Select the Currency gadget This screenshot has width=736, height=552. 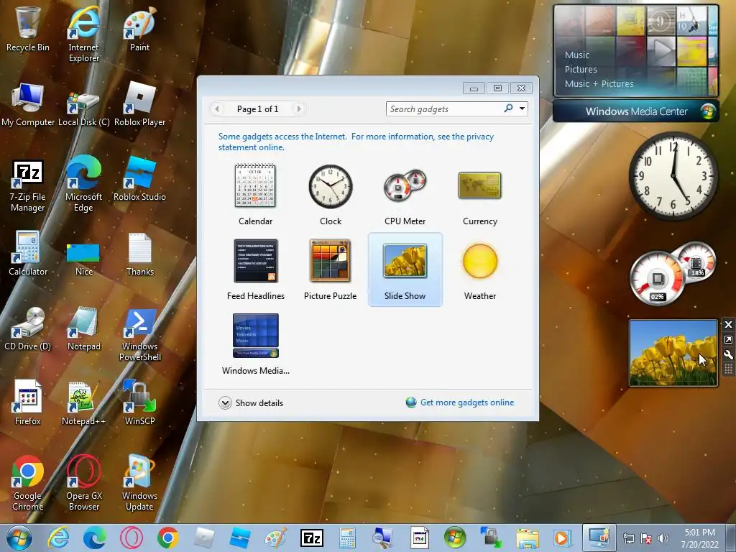[479, 195]
